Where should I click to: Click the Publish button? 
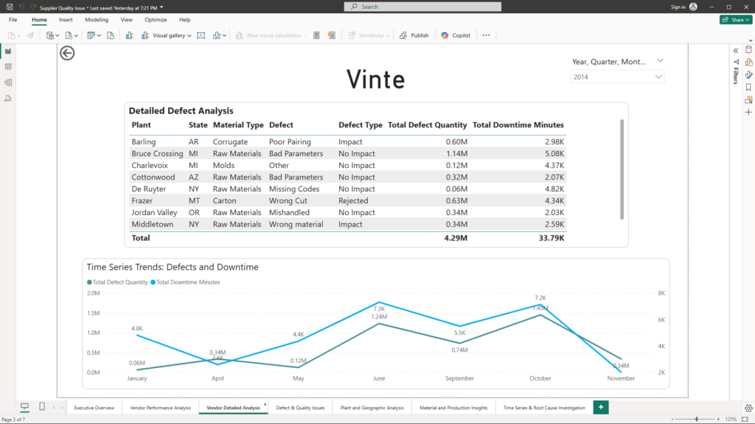coord(414,35)
